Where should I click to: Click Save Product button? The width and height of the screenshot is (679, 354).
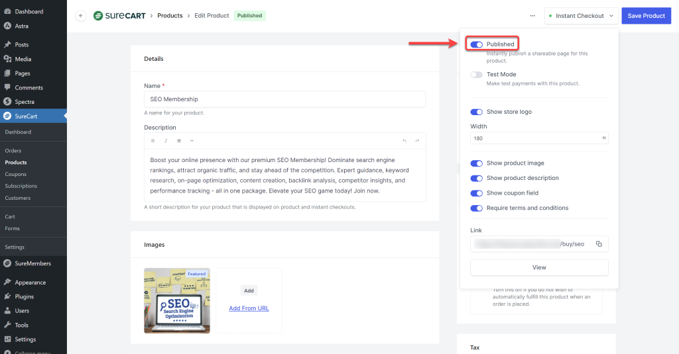(x=646, y=16)
